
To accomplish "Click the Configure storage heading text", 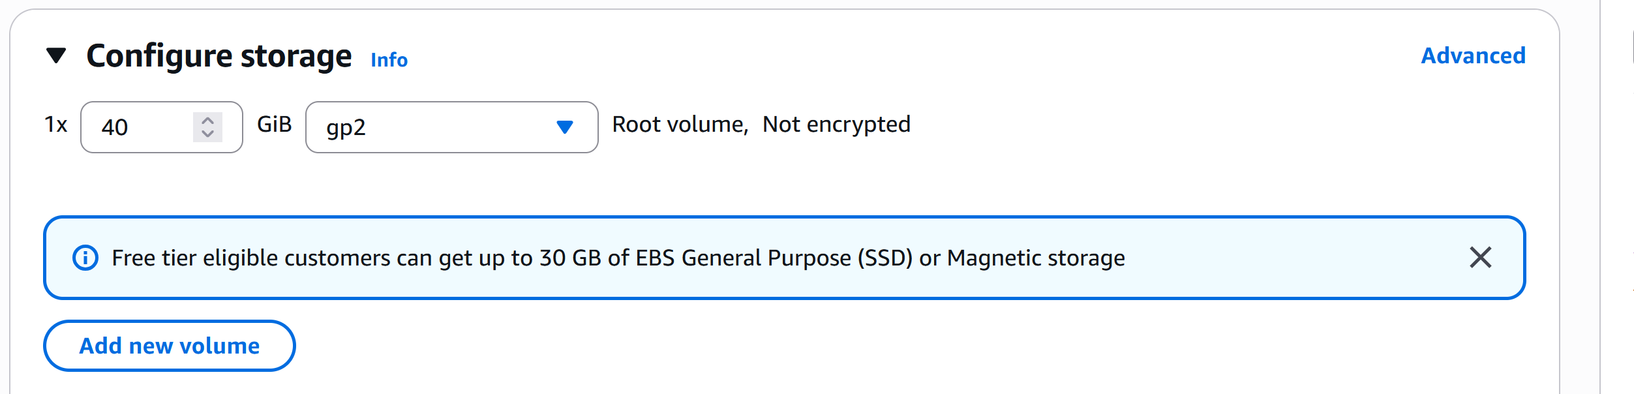I will tap(219, 56).
